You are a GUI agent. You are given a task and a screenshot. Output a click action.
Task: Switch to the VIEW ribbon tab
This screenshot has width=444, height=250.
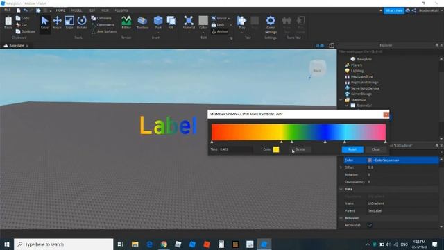point(105,10)
